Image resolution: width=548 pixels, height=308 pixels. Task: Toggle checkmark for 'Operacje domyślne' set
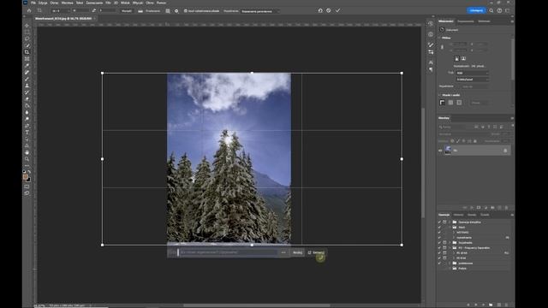click(x=439, y=222)
